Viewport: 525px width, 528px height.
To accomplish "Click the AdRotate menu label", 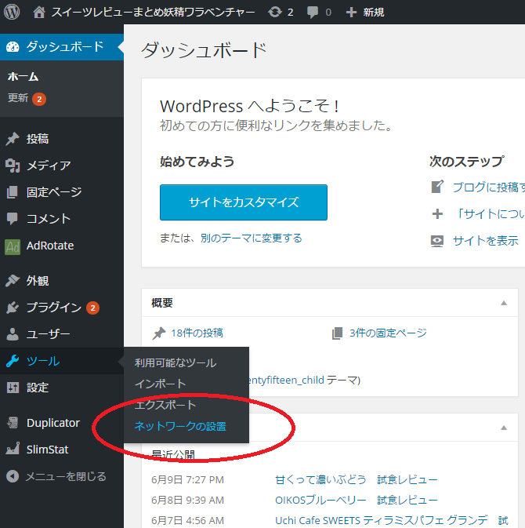I will [x=50, y=246].
